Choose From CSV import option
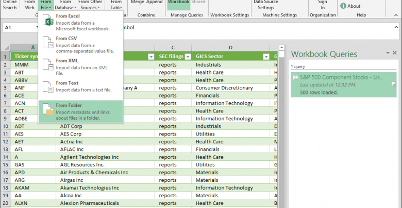 [x=80, y=45]
